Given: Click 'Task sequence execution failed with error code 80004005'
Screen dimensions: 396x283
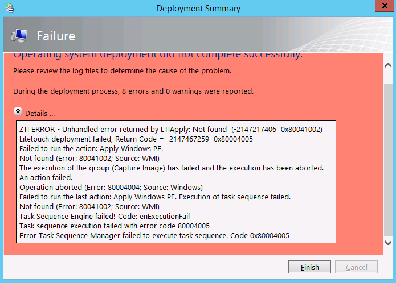Looking at the screenshot, I should [x=115, y=226].
